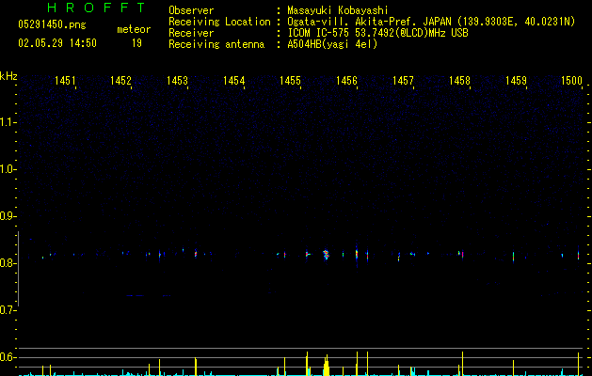The width and height of the screenshot is (592, 376).
Task: Click the 1454 time marker
Action: [233, 80]
